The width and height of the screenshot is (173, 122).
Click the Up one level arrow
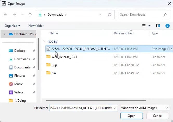(30, 15)
